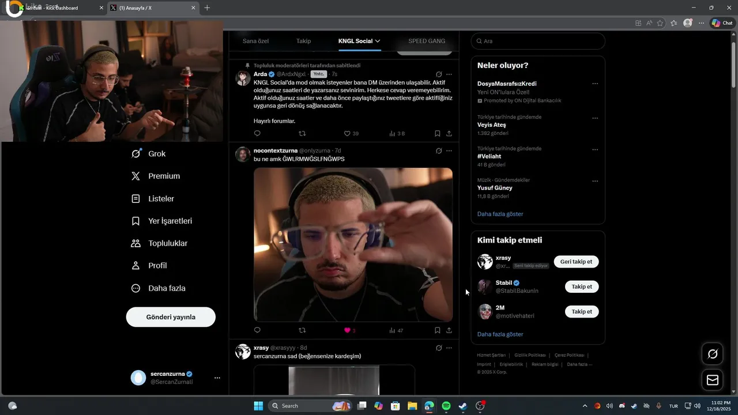The height and width of the screenshot is (415, 738).
Task: Open floating messages envelope button
Action: tap(713, 380)
